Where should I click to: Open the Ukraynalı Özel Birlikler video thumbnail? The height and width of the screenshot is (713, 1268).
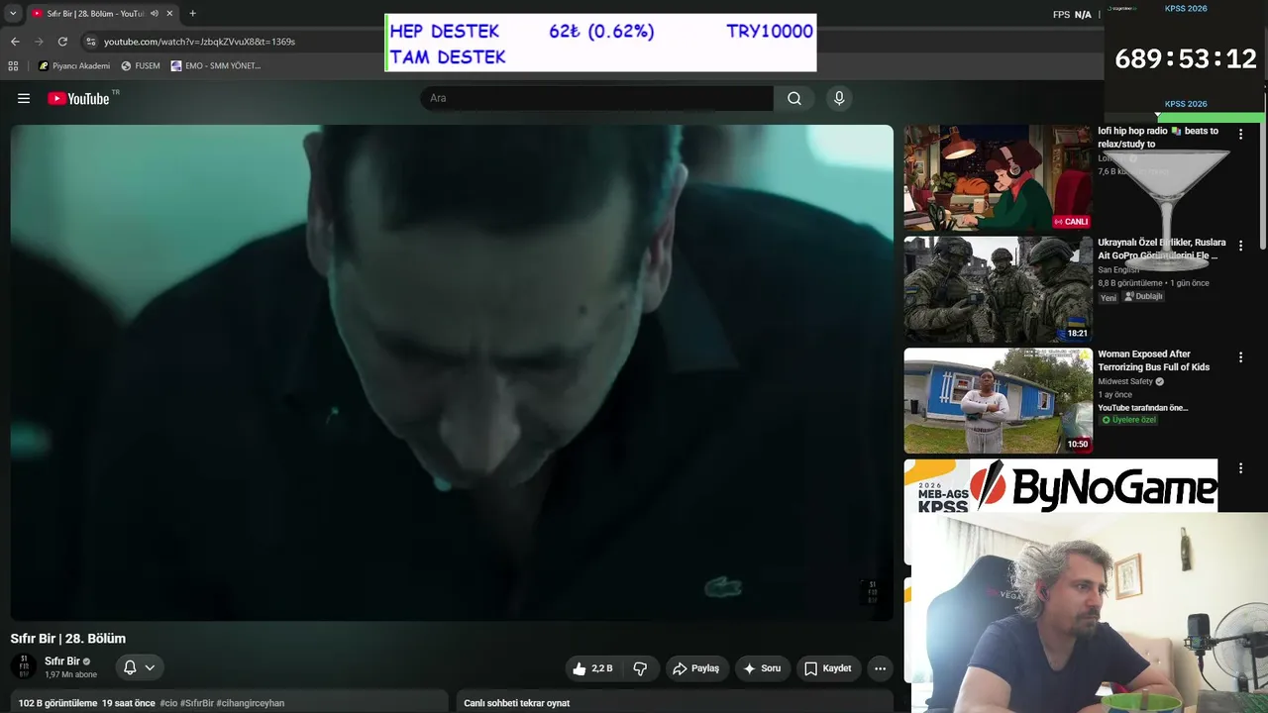coord(998,289)
